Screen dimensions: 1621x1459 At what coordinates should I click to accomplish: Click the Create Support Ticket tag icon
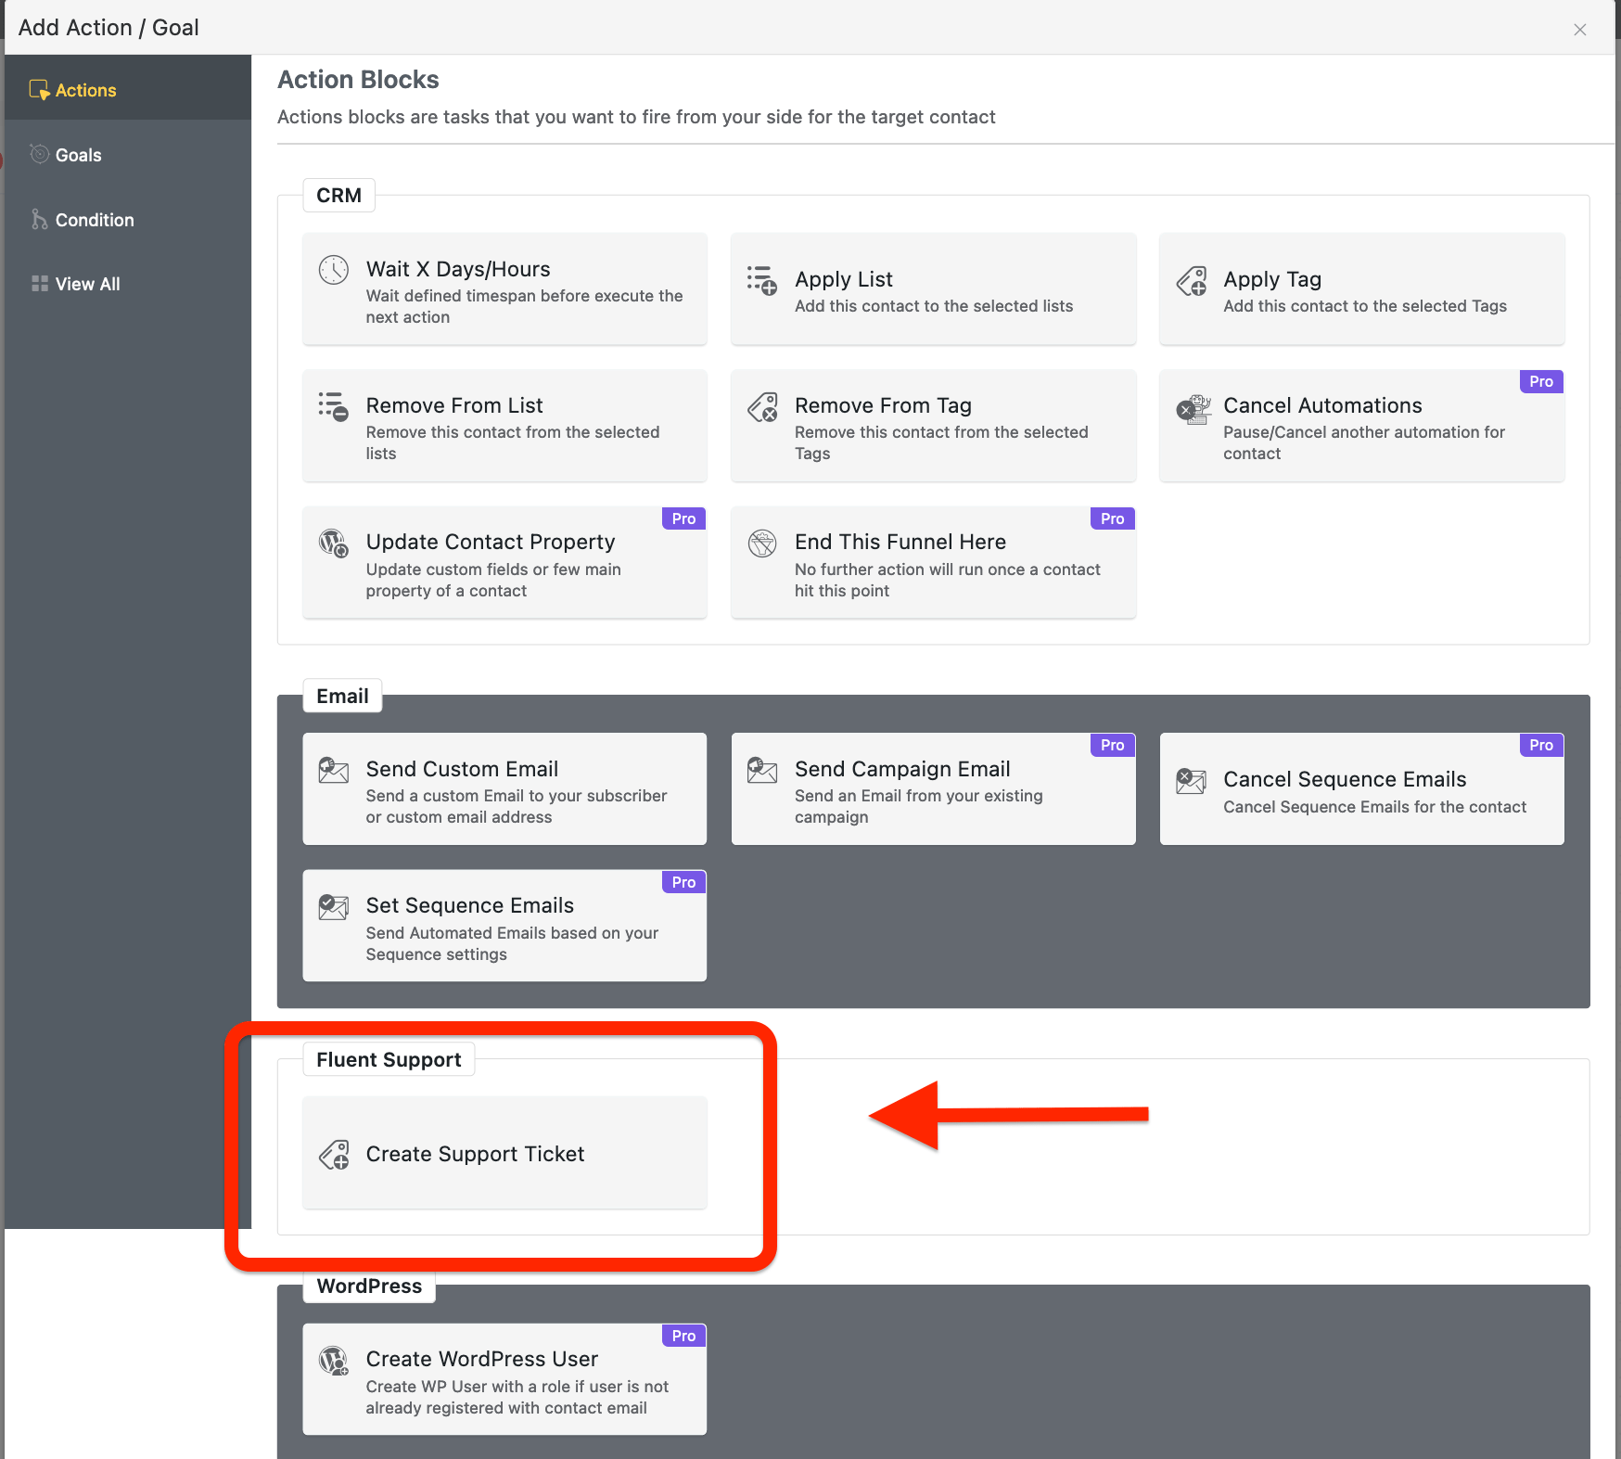click(333, 1155)
